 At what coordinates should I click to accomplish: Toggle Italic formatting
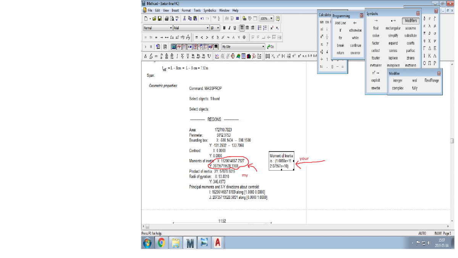(x=229, y=28)
